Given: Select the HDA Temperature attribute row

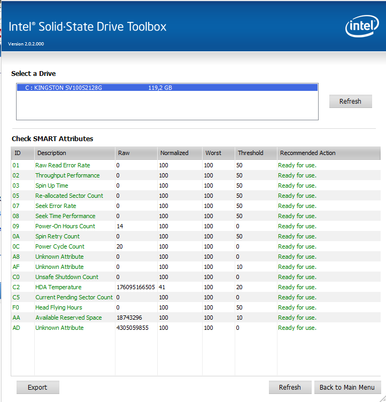Looking at the screenshot, I should 196,287.
